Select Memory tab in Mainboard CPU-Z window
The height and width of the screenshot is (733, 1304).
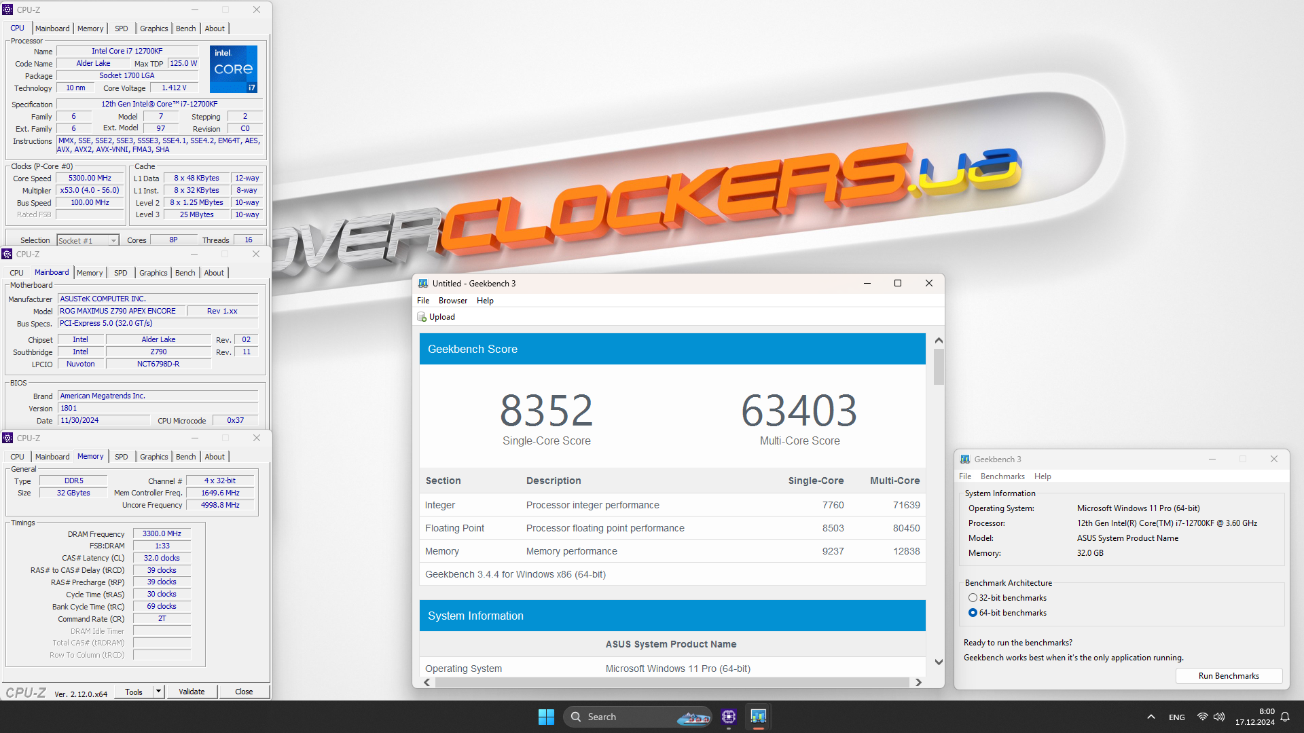click(90, 273)
